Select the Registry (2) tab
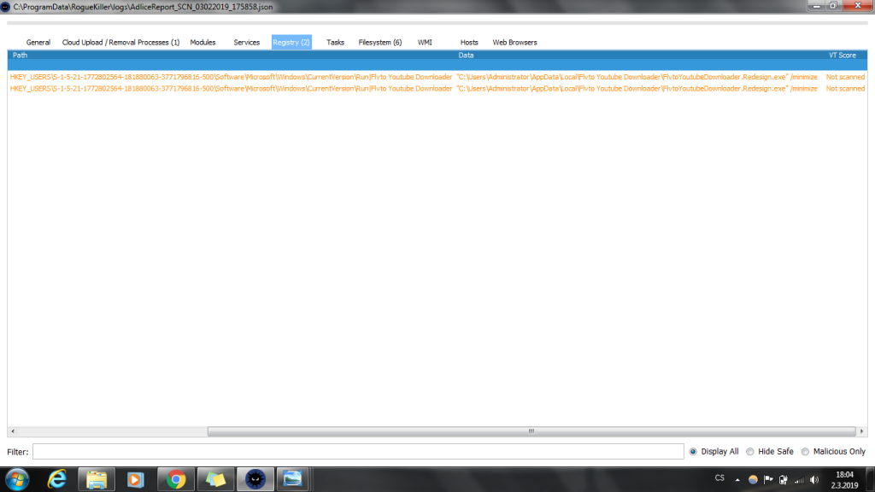875x492 pixels. click(291, 43)
